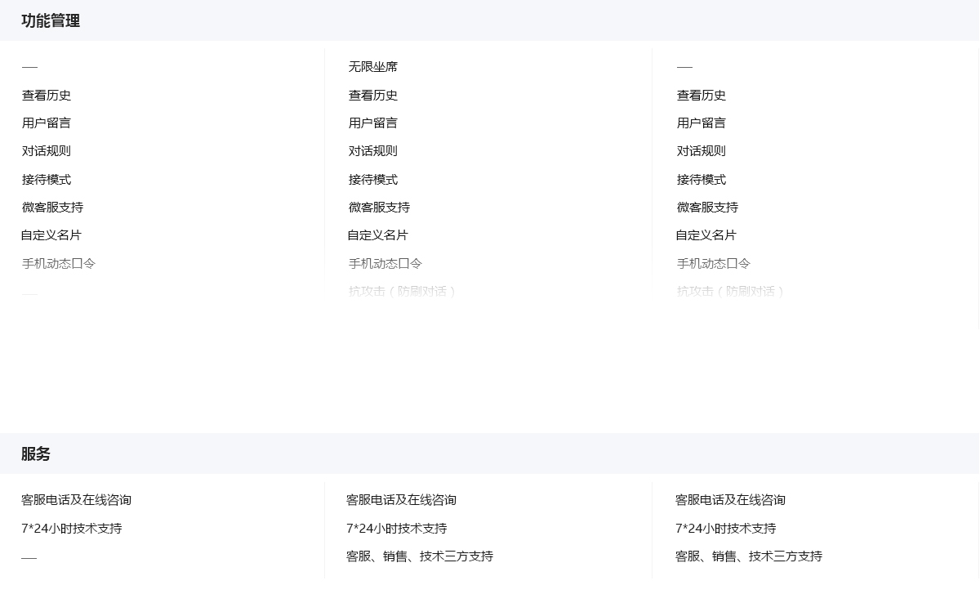Click 查看历史 in the left column
This screenshot has height=612, width=980.
[x=47, y=96]
